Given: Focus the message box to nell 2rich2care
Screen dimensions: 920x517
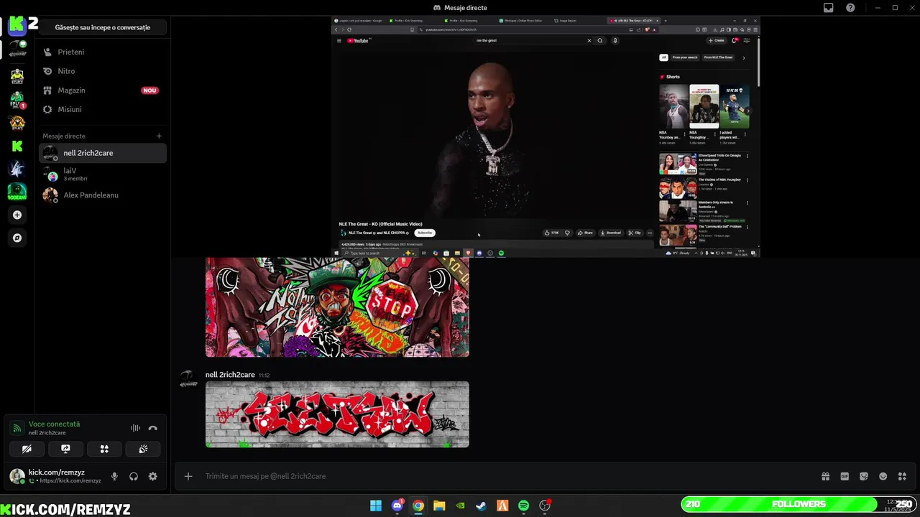Looking at the screenshot, I should pos(503,476).
